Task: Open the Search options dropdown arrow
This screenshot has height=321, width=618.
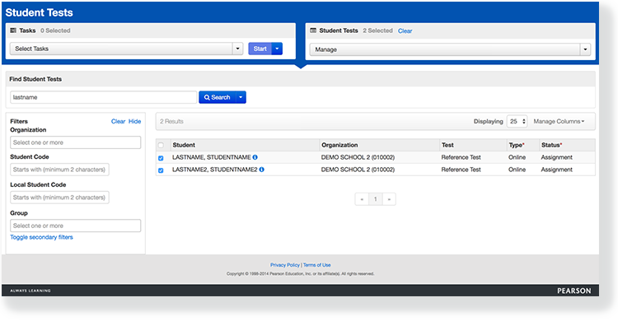Action: click(241, 97)
